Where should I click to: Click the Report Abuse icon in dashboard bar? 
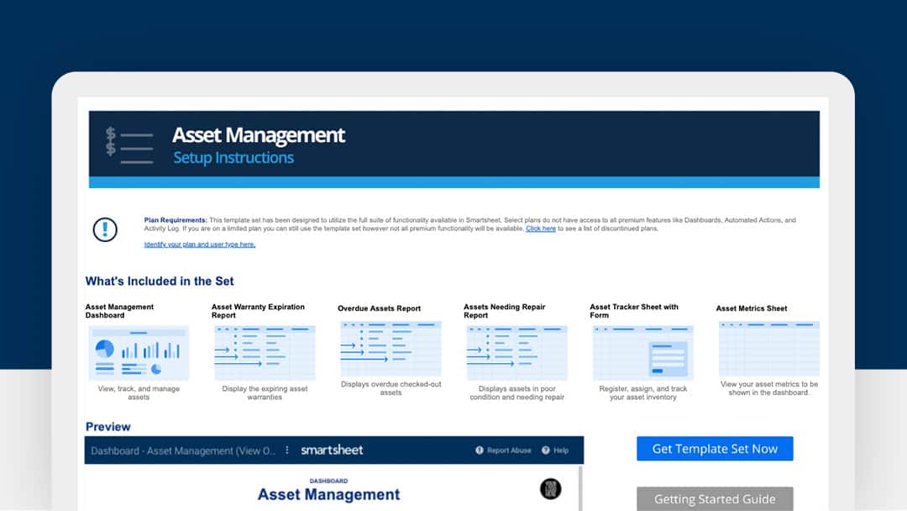point(479,450)
